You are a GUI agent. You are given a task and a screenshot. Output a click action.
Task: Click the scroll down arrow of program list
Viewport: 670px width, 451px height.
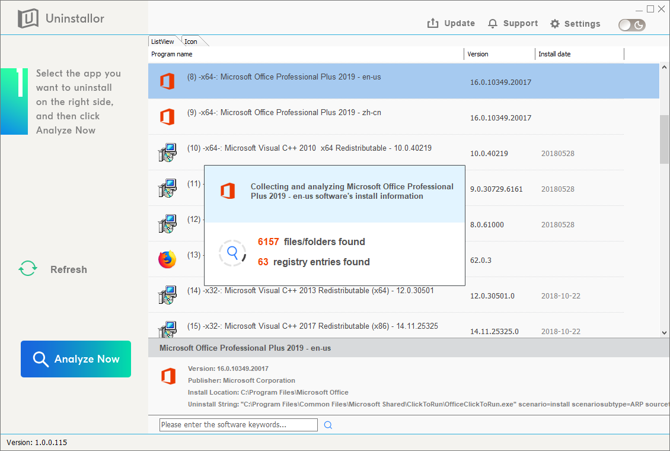[x=665, y=332]
